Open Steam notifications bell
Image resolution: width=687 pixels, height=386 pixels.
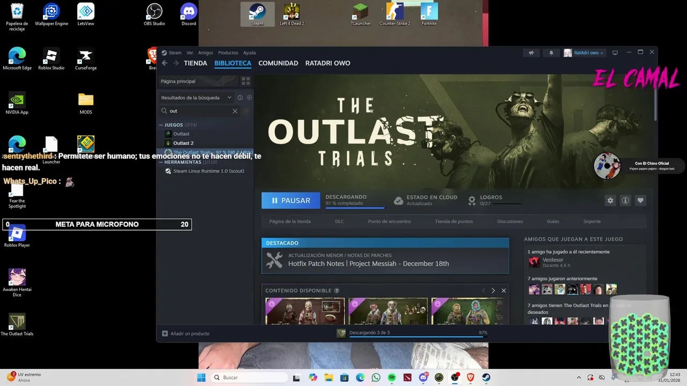tap(551, 53)
